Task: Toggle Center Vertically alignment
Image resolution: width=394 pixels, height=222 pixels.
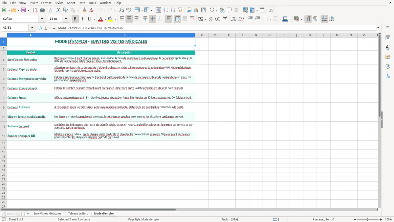Action: [x=152, y=19]
